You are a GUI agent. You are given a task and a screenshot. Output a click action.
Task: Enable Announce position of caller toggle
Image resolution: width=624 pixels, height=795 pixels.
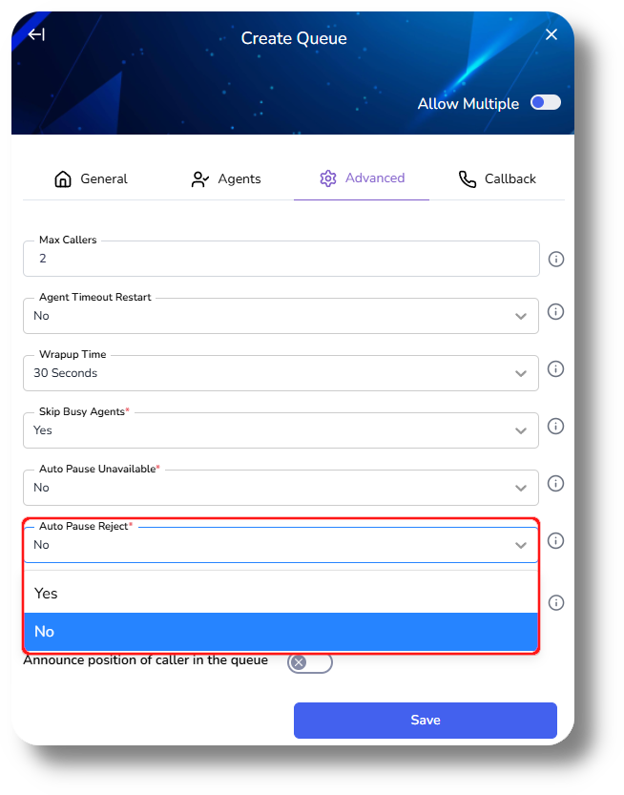(x=309, y=662)
